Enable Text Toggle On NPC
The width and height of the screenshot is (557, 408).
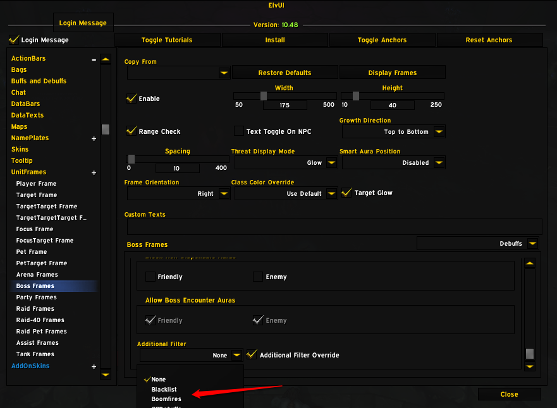pyautogui.click(x=239, y=131)
